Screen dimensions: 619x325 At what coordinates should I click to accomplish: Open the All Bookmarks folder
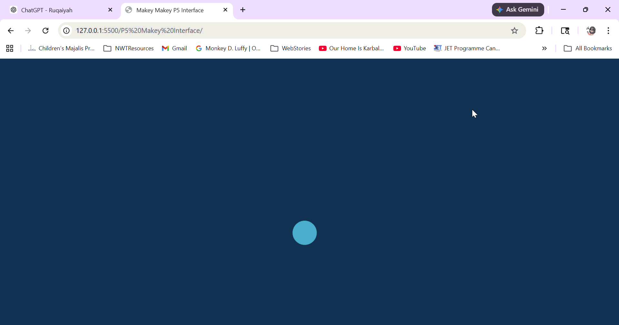588,48
